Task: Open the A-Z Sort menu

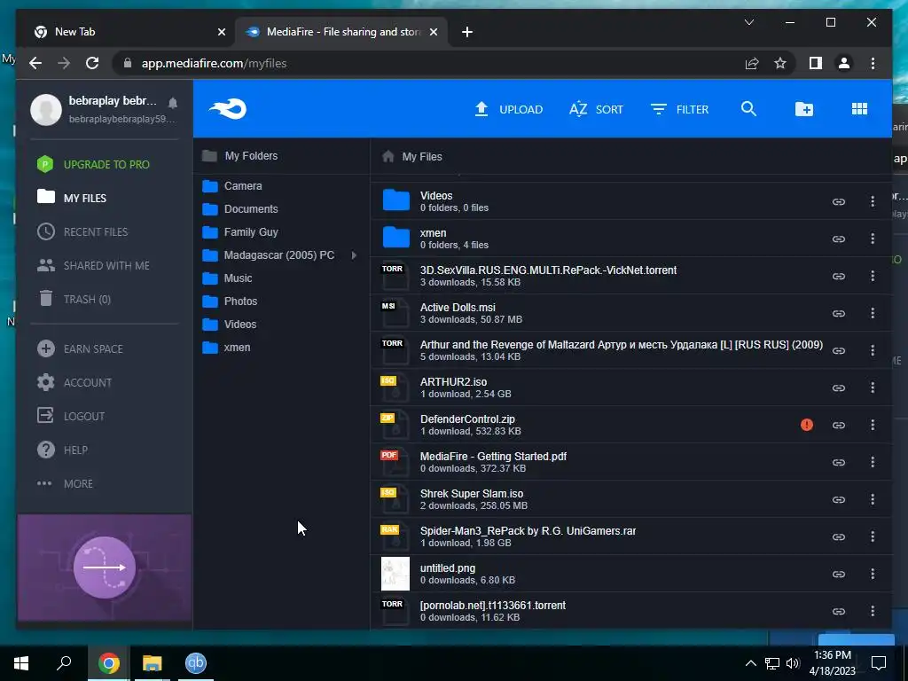Action: [596, 109]
